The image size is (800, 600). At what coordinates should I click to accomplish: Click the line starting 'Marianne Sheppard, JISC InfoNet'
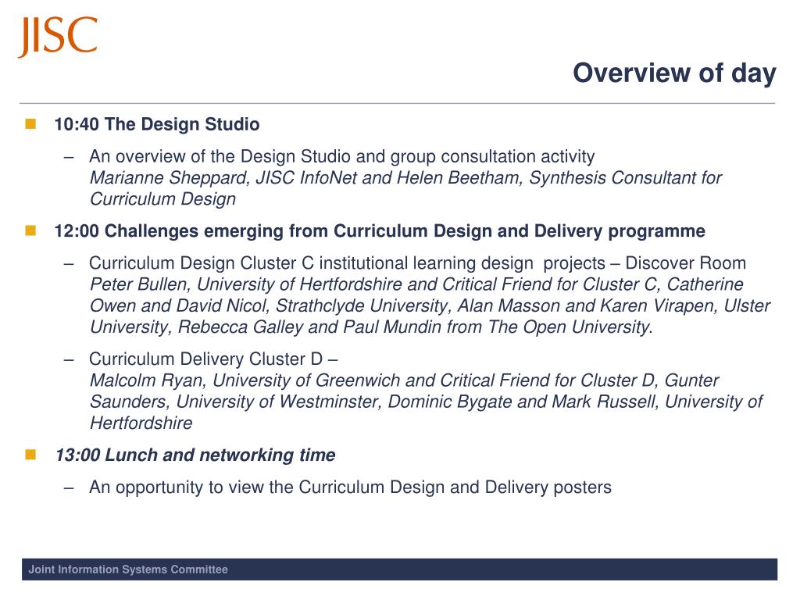click(x=405, y=177)
